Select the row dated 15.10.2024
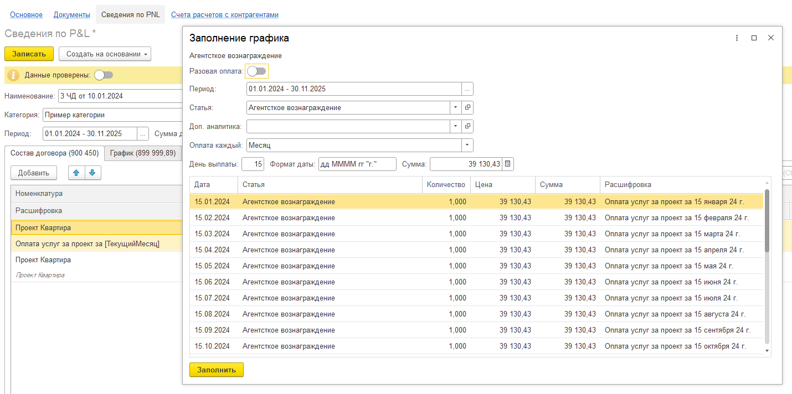The width and height of the screenshot is (792, 394). [x=476, y=346]
